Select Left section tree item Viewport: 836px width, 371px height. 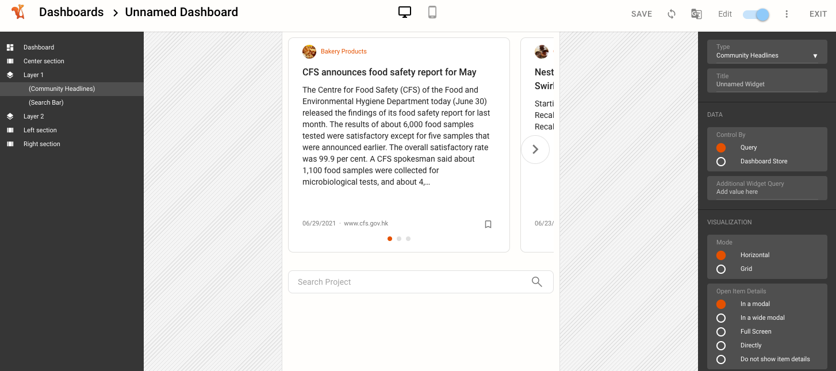[x=72, y=130]
